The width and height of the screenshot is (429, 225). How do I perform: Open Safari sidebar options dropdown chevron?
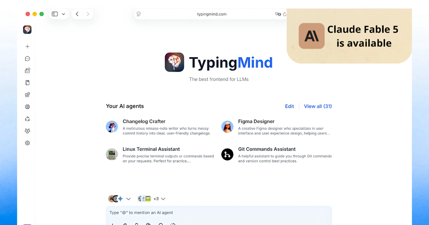click(63, 14)
